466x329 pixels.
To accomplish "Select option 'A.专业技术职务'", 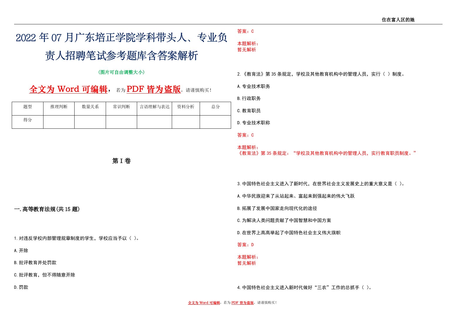I will point(254,87).
